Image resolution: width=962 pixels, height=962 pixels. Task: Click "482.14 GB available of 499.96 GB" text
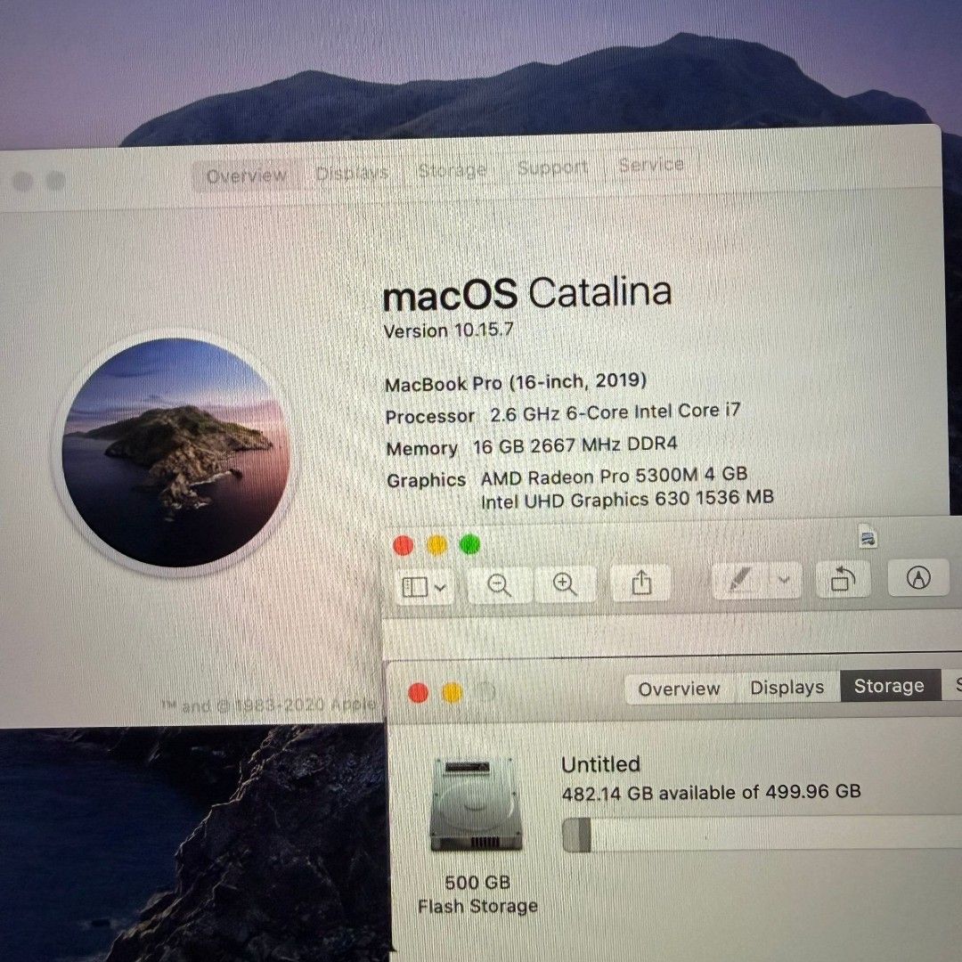tap(711, 792)
